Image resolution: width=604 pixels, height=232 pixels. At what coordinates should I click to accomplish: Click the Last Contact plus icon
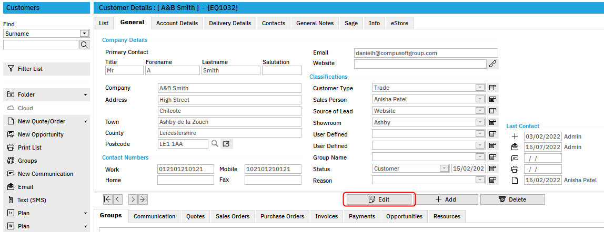(515, 136)
